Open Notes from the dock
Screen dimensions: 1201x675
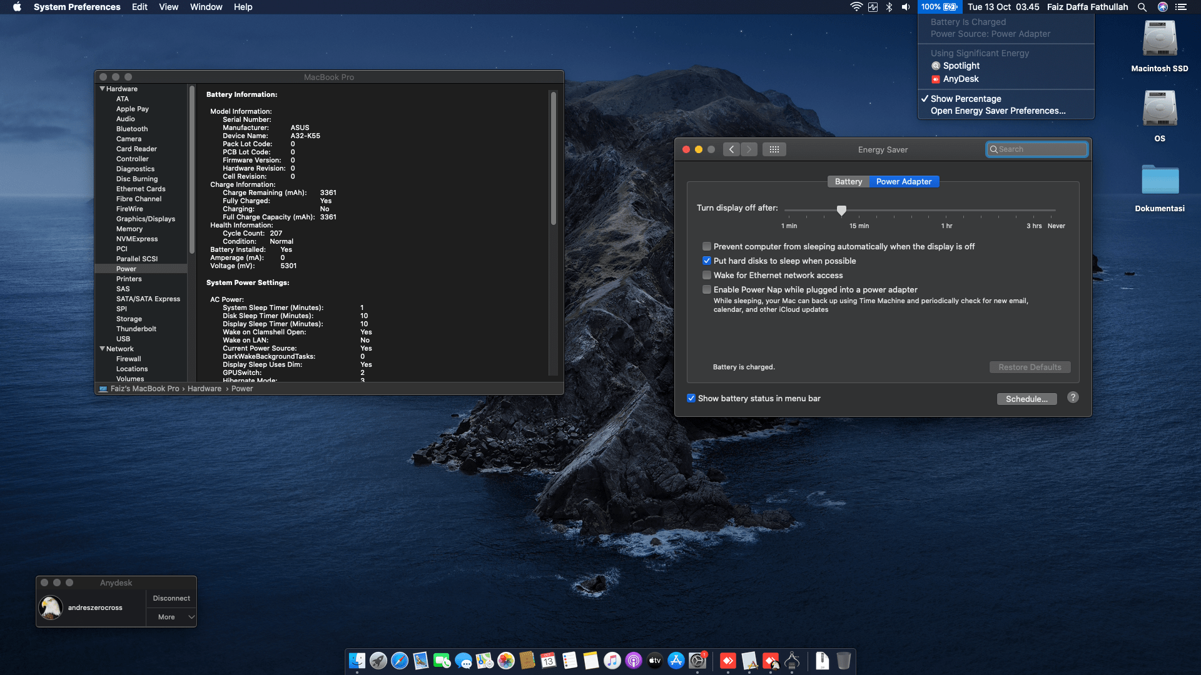click(x=591, y=661)
